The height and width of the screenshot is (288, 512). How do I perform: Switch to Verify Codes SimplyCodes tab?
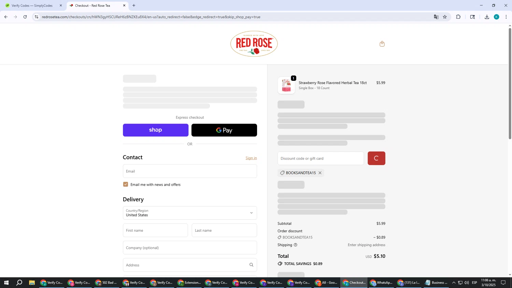(32, 5)
